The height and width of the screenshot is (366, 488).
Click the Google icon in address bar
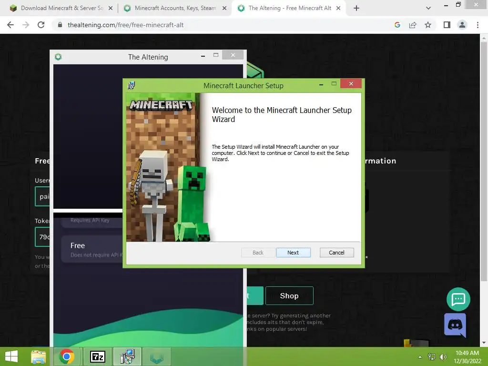tap(397, 25)
